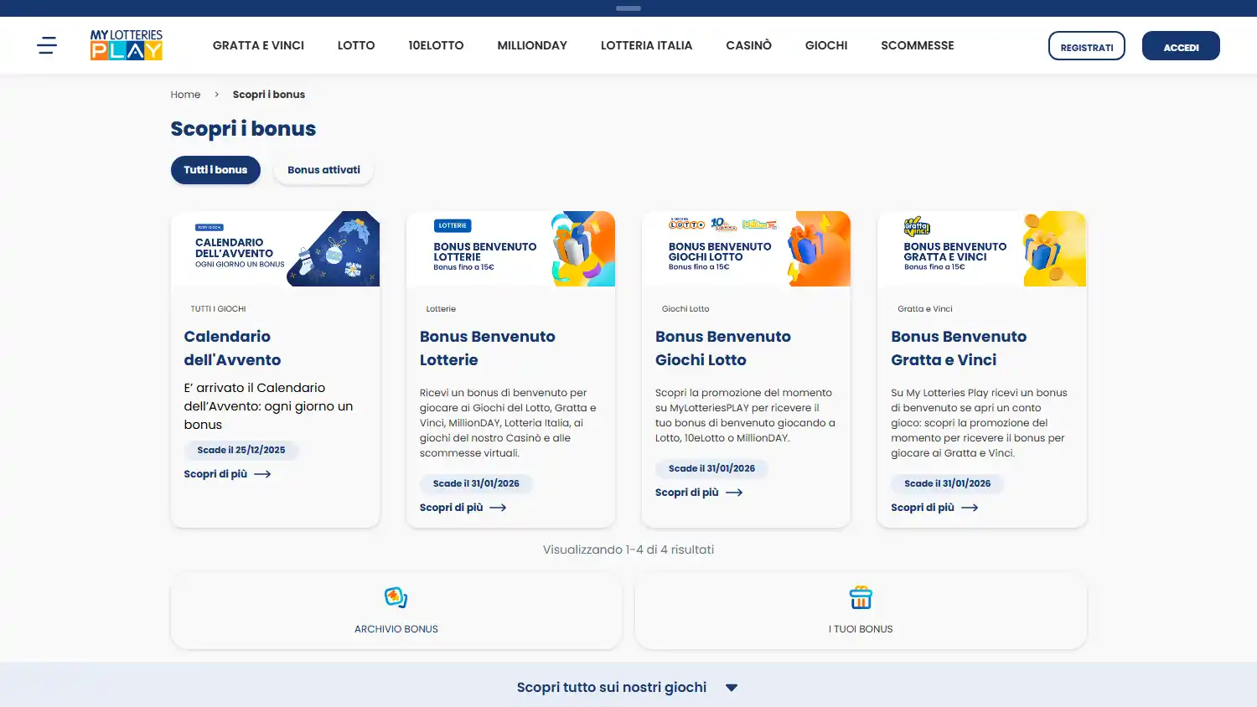The height and width of the screenshot is (707, 1257).
Task: Click 'Scade il 31/01/2026' badge on Giochi Lotto card
Action: click(x=711, y=468)
